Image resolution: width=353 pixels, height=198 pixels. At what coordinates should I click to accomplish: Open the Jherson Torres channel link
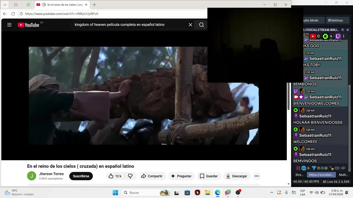pyautogui.click(x=51, y=174)
